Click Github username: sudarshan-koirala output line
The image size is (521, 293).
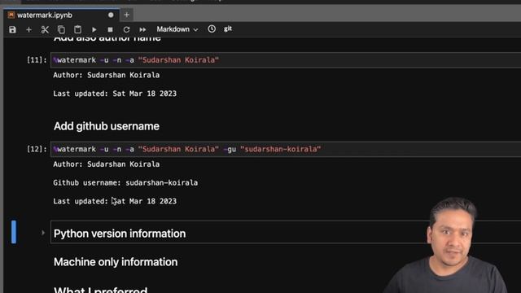125,182
